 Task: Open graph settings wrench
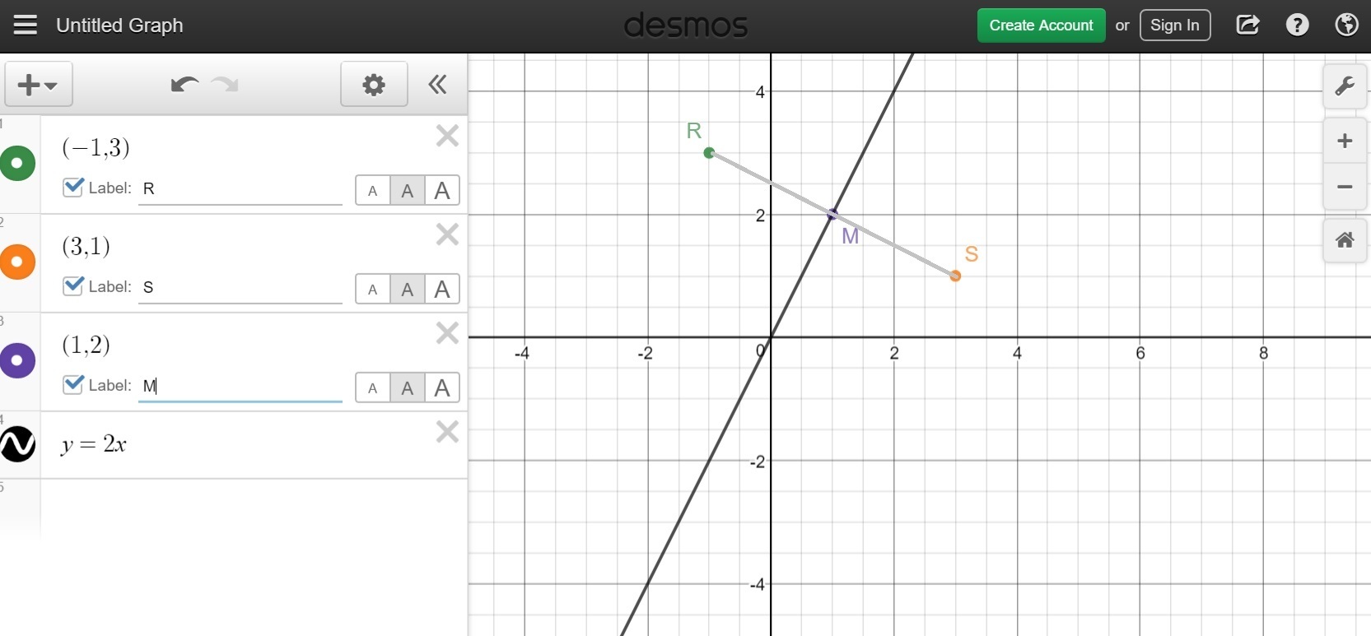pyautogui.click(x=1345, y=86)
